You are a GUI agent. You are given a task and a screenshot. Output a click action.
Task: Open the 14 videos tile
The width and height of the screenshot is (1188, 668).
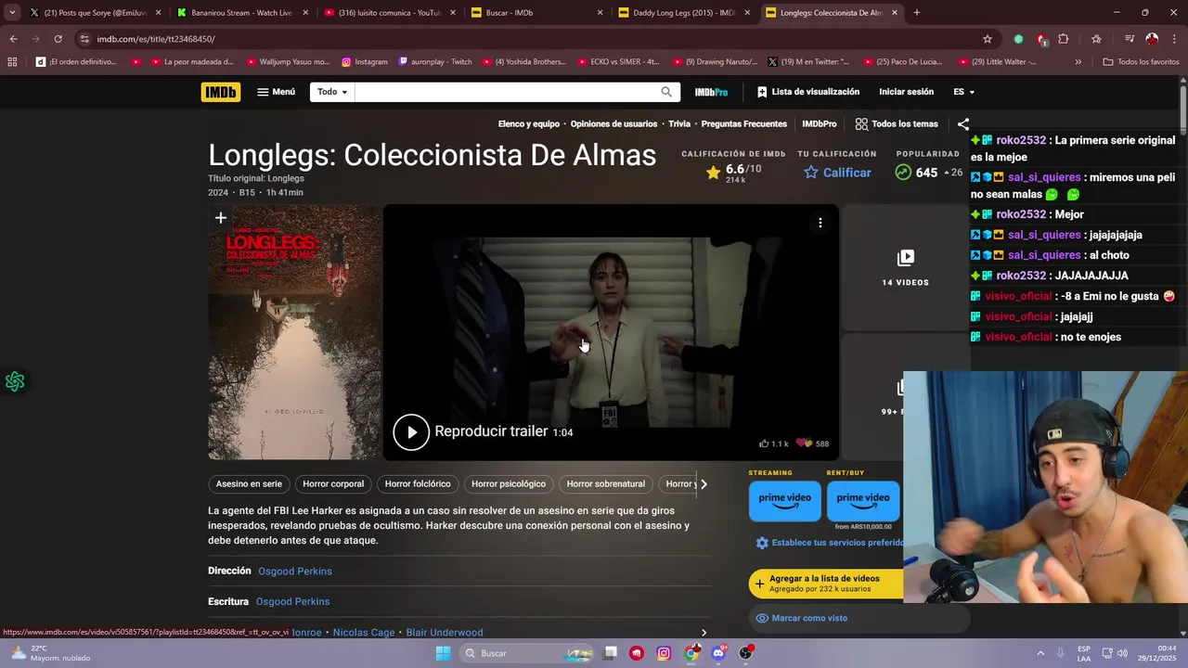[x=905, y=268]
